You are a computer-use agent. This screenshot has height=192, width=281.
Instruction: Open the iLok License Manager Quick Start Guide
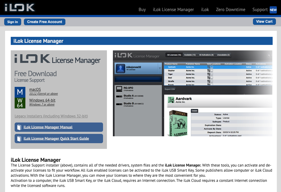click(56, 139)
